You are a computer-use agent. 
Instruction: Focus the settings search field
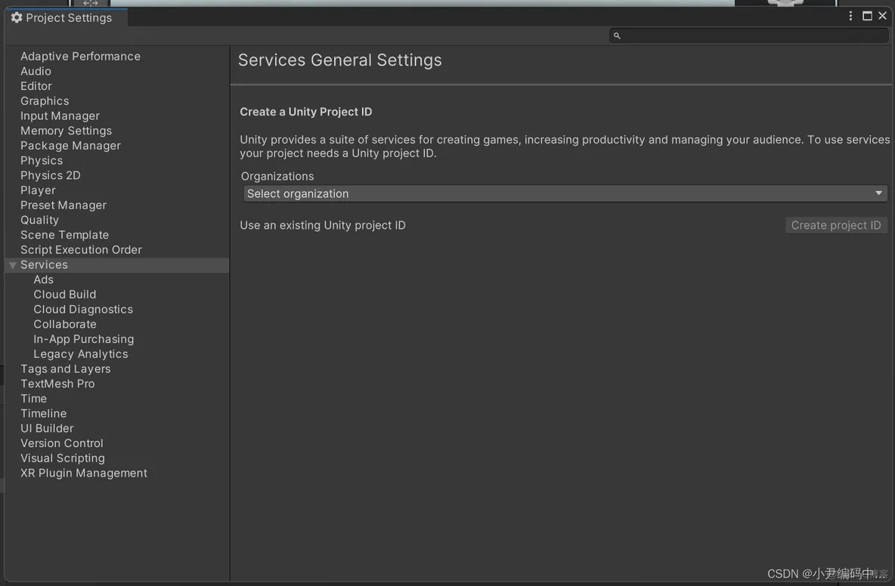[x=748, y=35]
